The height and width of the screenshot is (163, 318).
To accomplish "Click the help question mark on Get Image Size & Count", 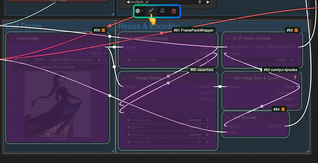I will (x=295, y=78).
